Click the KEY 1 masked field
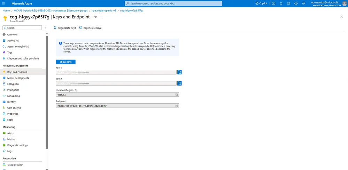This screenshot has height=170, width=348. click(116, 72)
